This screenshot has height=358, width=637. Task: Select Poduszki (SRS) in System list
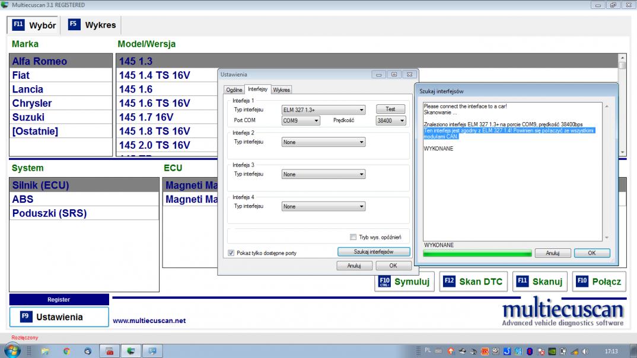click(84, 213)
